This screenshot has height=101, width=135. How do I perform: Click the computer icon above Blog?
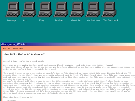coord(45,9)
